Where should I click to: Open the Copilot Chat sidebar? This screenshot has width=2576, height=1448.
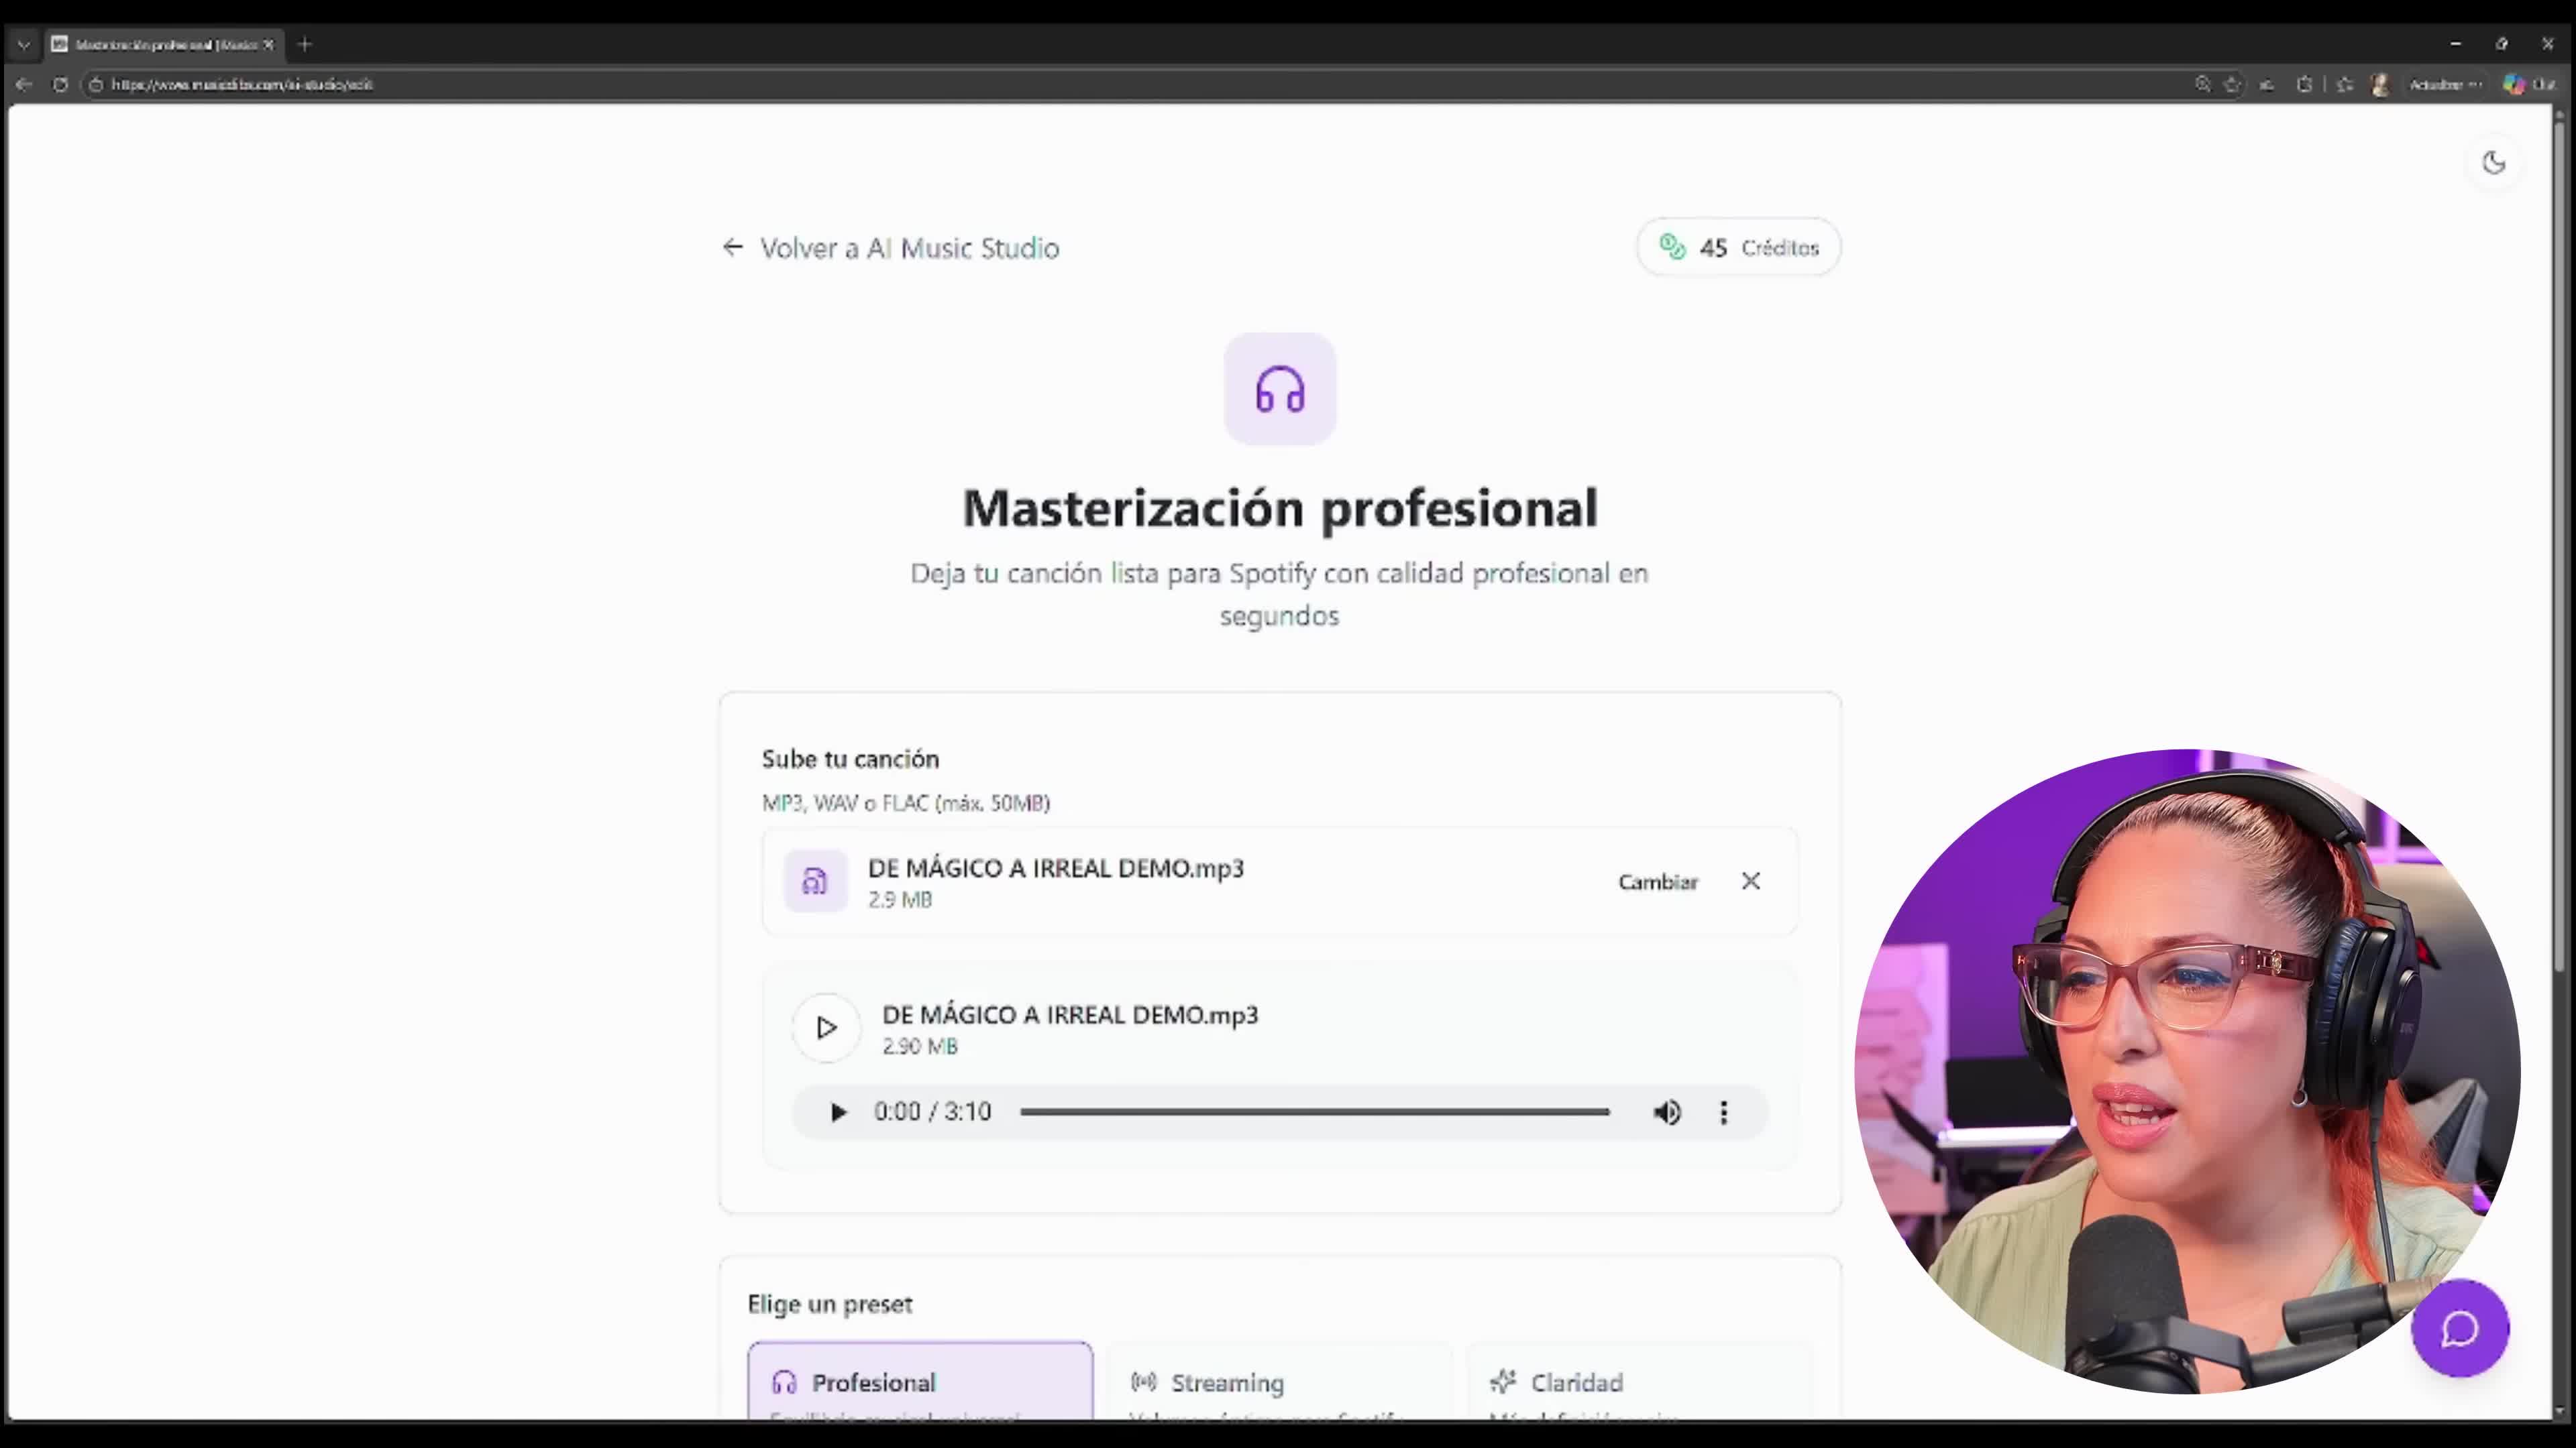pos(2529,85)
